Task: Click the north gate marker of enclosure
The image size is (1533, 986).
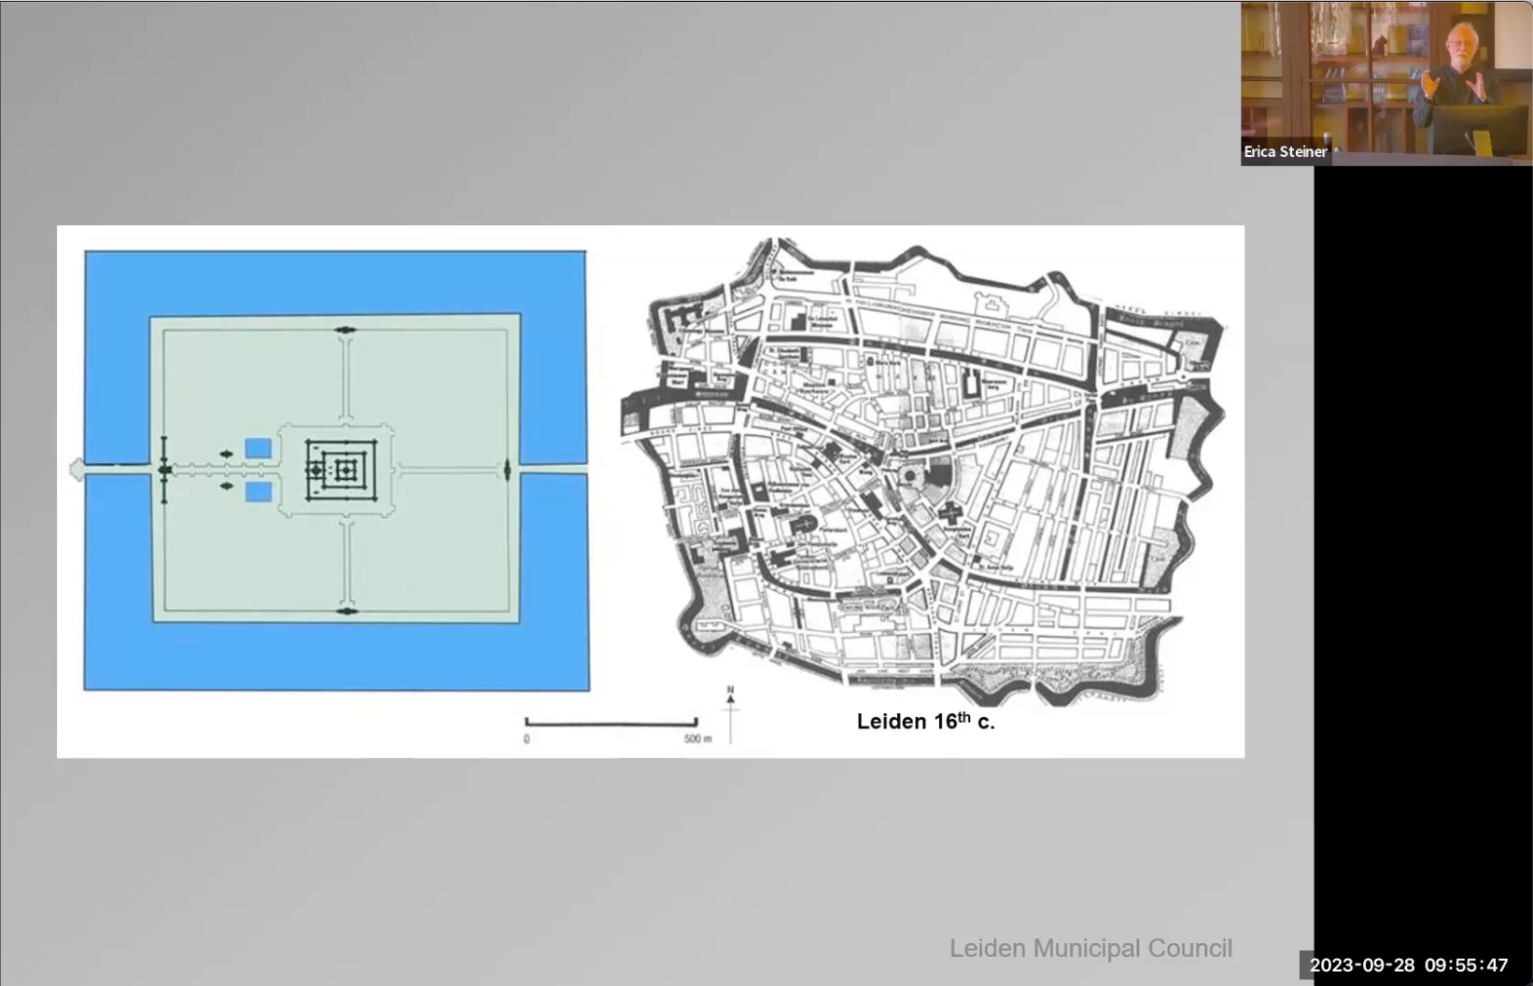Action: click(x=345, y=330)
